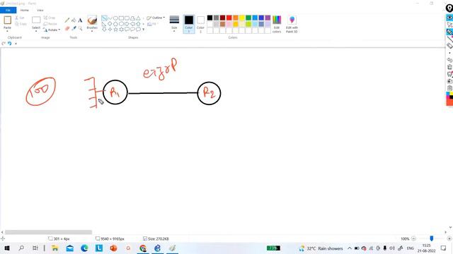This screenshot has height=254, width=453.
Task: Click the Paste clipboard icon
Action: (8, 20)
